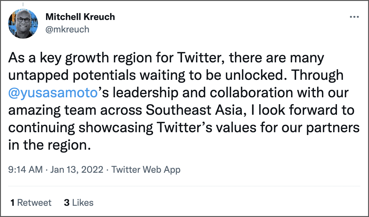Click Mitchell Kreuch's profile avatar
The width and height of the screenshot is (369, 217).
coord(22,24)
